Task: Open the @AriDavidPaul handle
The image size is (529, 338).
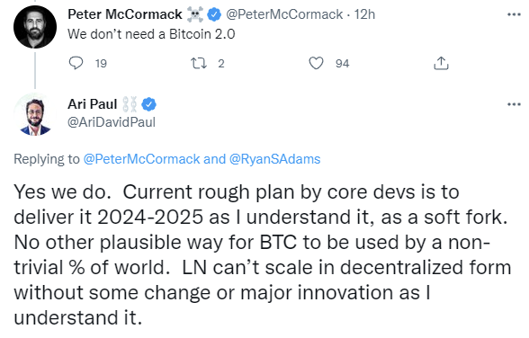Action: pos(112,122)
